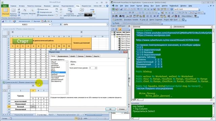
Task: Click the Excel zoom slider in status bar
Action: coord(97,118)
